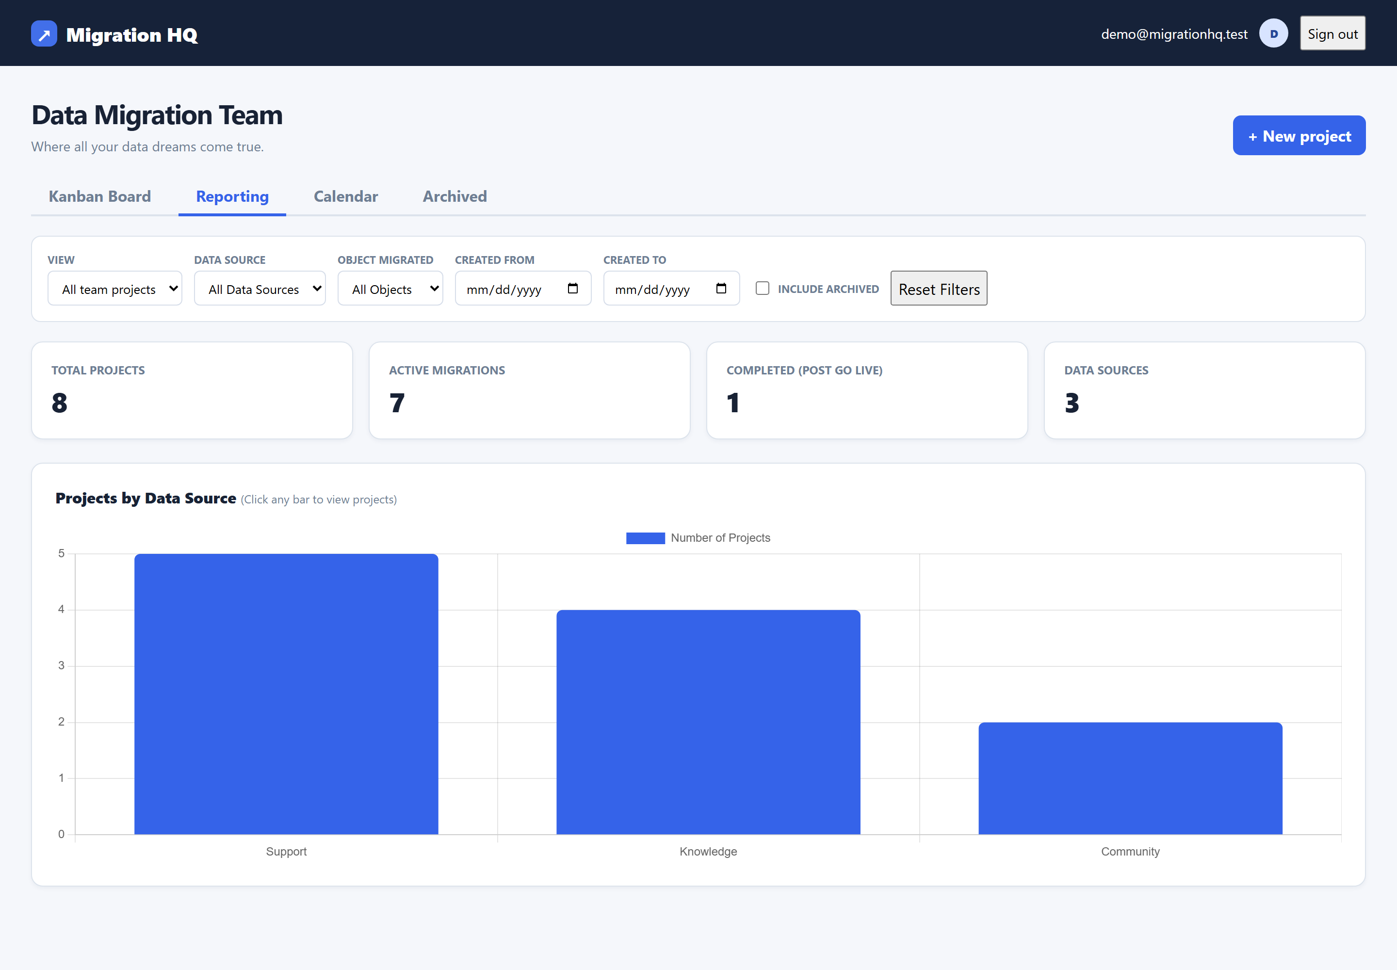Switch to the Kanban Board tab

(x=100, y=196)
